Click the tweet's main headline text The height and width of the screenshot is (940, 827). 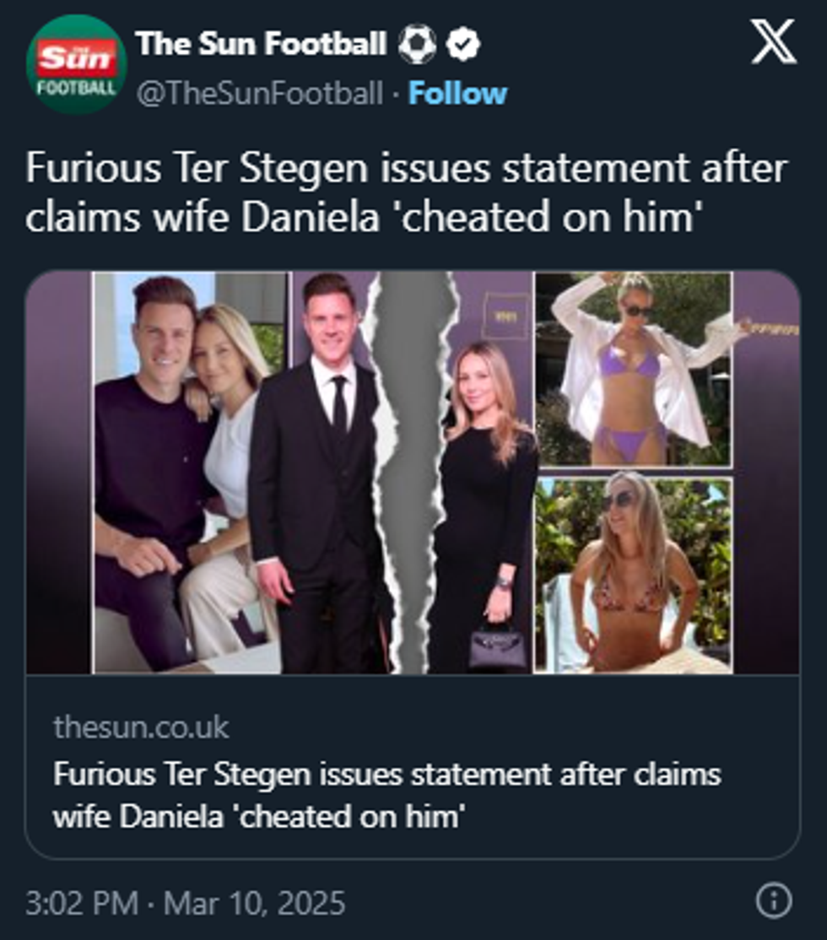[x=405, y=192]
